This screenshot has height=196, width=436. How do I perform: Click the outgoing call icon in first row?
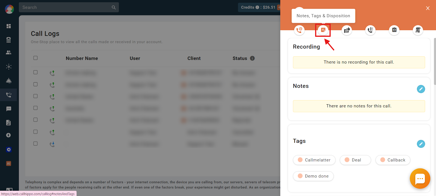click(x=52, y=73)
